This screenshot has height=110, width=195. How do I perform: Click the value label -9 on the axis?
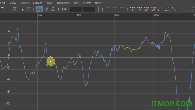[x=8, y=91]
